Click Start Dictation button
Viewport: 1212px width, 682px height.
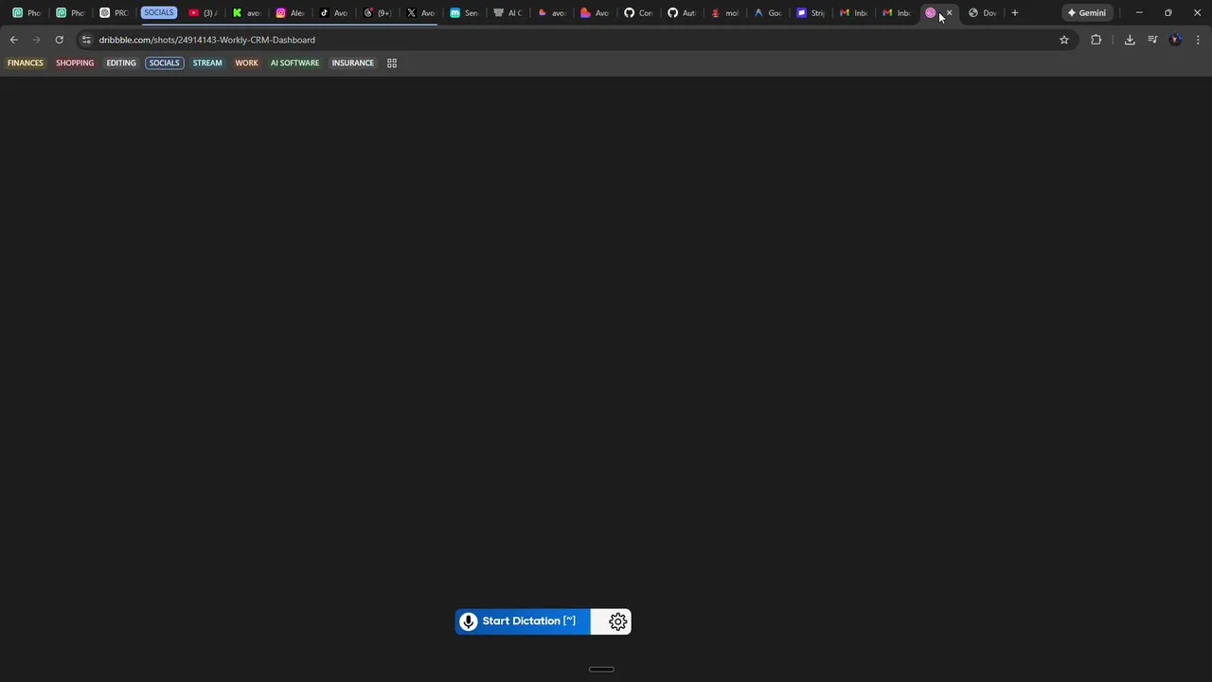coord(523,621)
